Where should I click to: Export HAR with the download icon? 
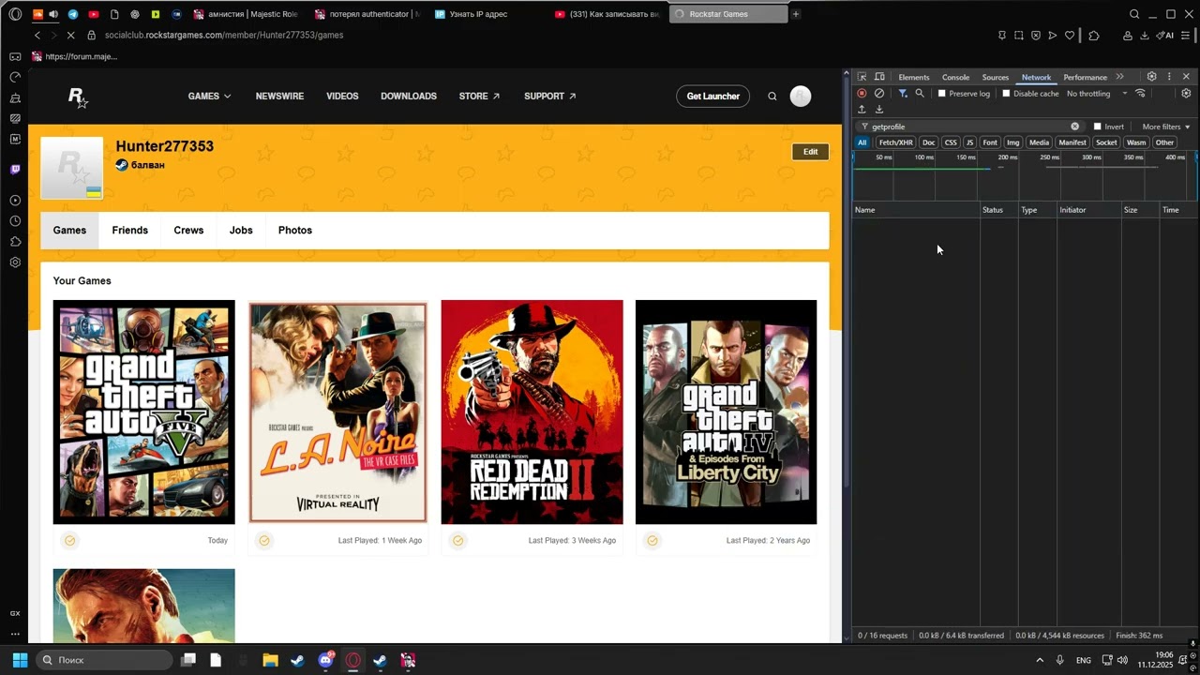click(878, 110)
